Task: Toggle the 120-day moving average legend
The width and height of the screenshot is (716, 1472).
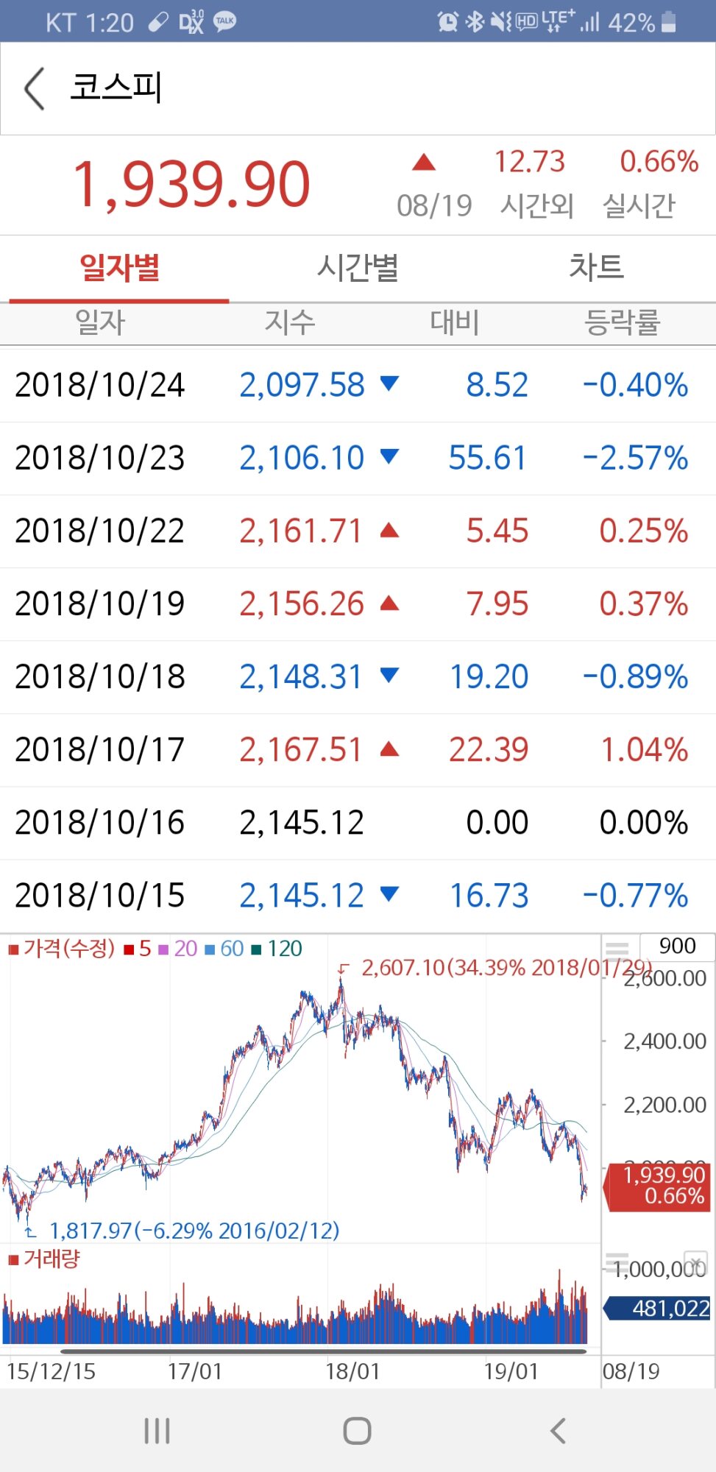Action: tap(277, 949)
